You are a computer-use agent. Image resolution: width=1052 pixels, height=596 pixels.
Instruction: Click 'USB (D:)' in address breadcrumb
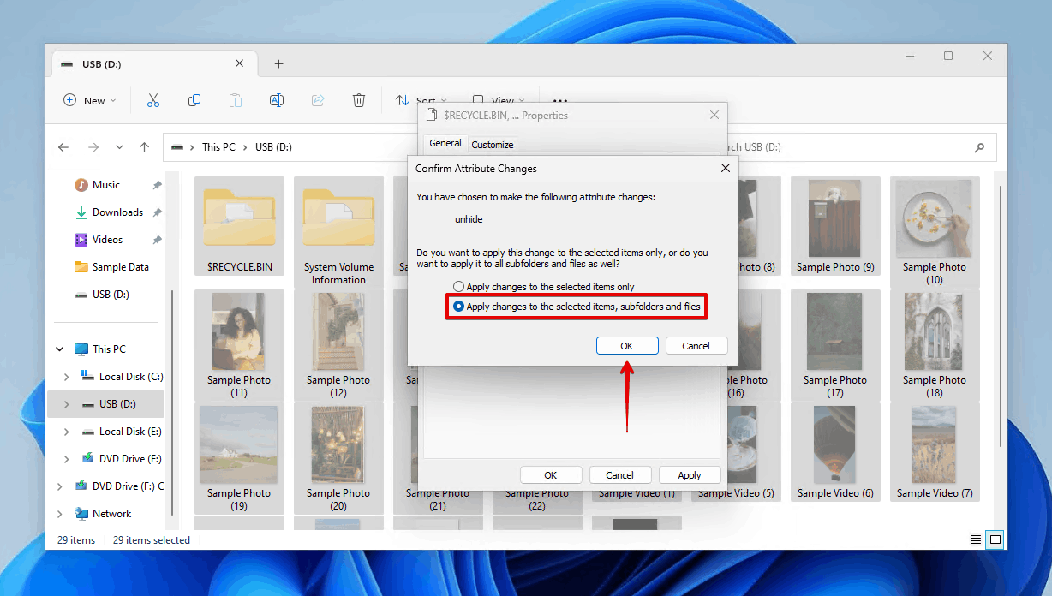pos(273,147)
